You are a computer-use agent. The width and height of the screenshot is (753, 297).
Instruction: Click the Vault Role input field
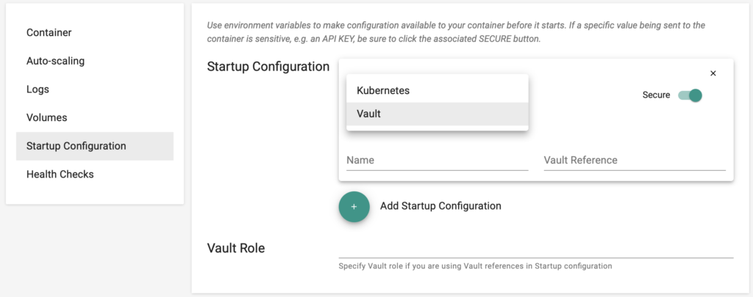(535, 249)
